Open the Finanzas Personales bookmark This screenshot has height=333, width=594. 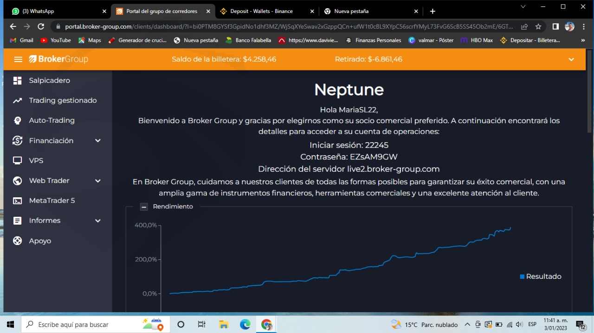point(374,40)
